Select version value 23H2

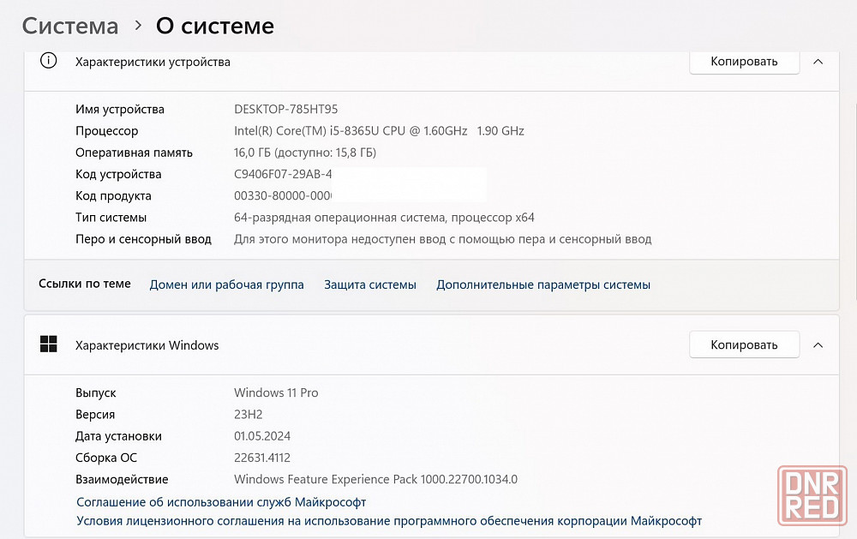(x=249, y=415)
